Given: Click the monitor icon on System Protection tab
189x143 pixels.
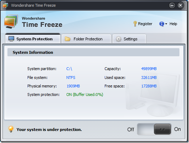Looking at the screenshot, I should tap(11, 39).
